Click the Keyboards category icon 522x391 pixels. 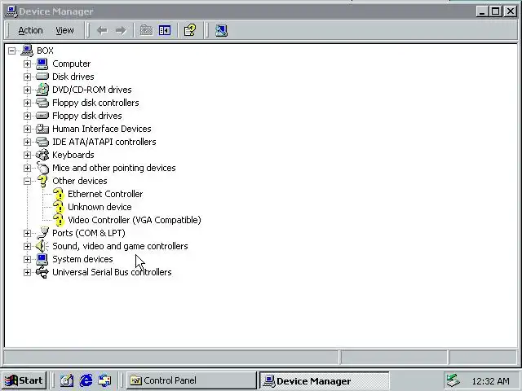click(42, 155)
